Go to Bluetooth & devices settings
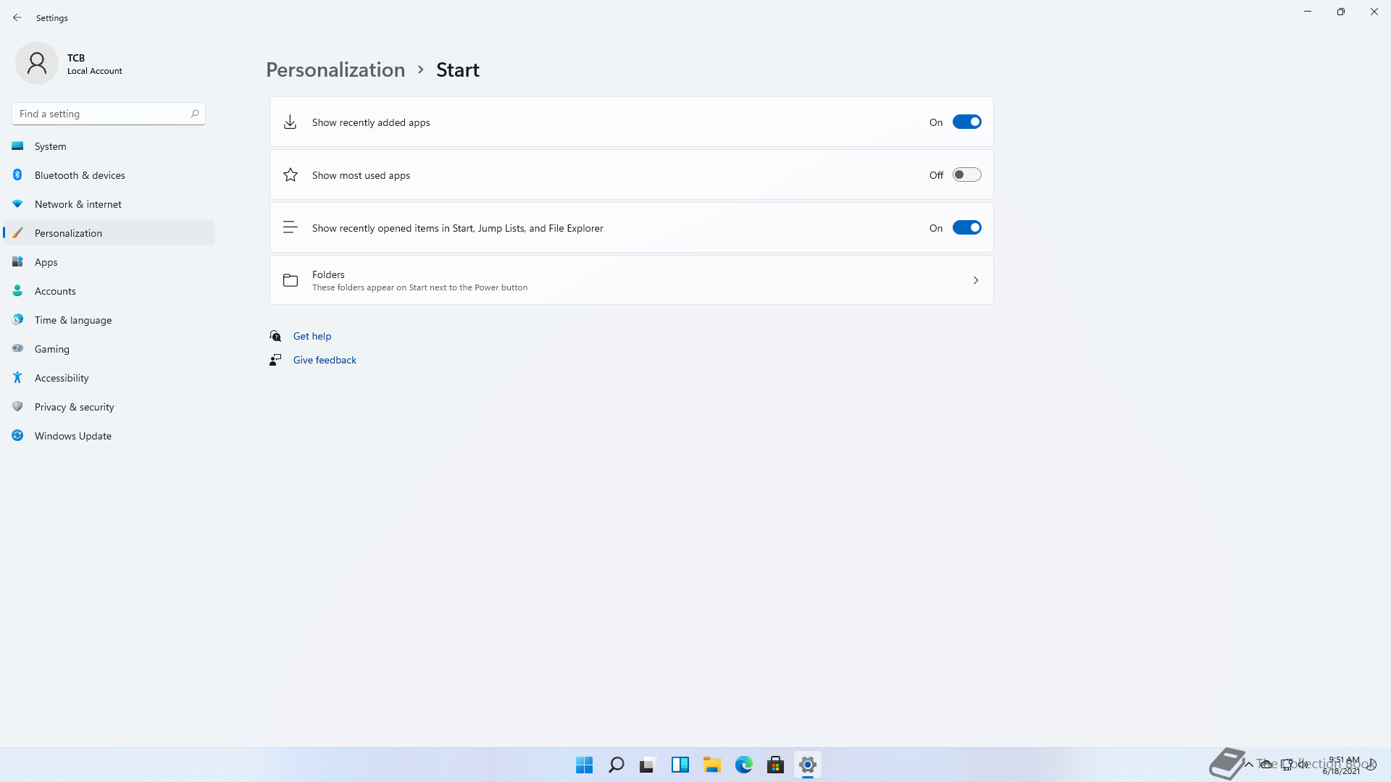 (109, 175)
